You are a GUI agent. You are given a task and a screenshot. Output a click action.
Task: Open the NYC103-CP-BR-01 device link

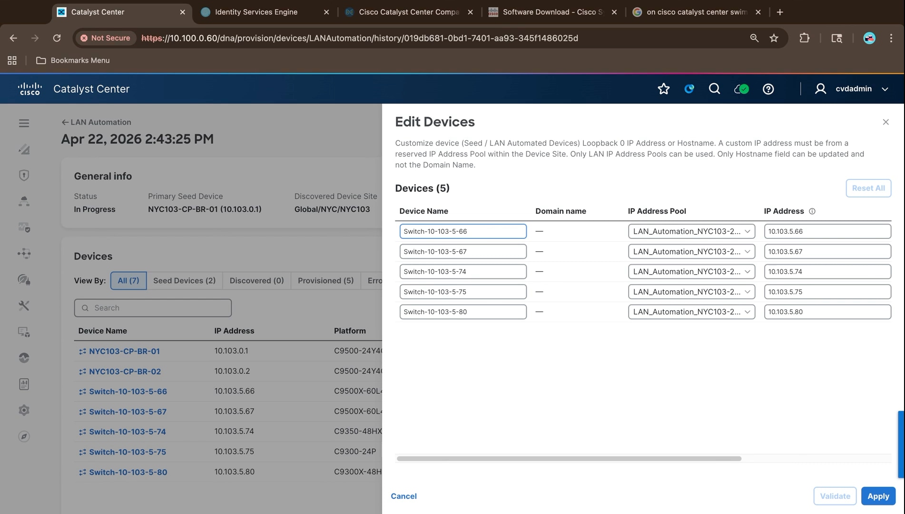(124, 351)
